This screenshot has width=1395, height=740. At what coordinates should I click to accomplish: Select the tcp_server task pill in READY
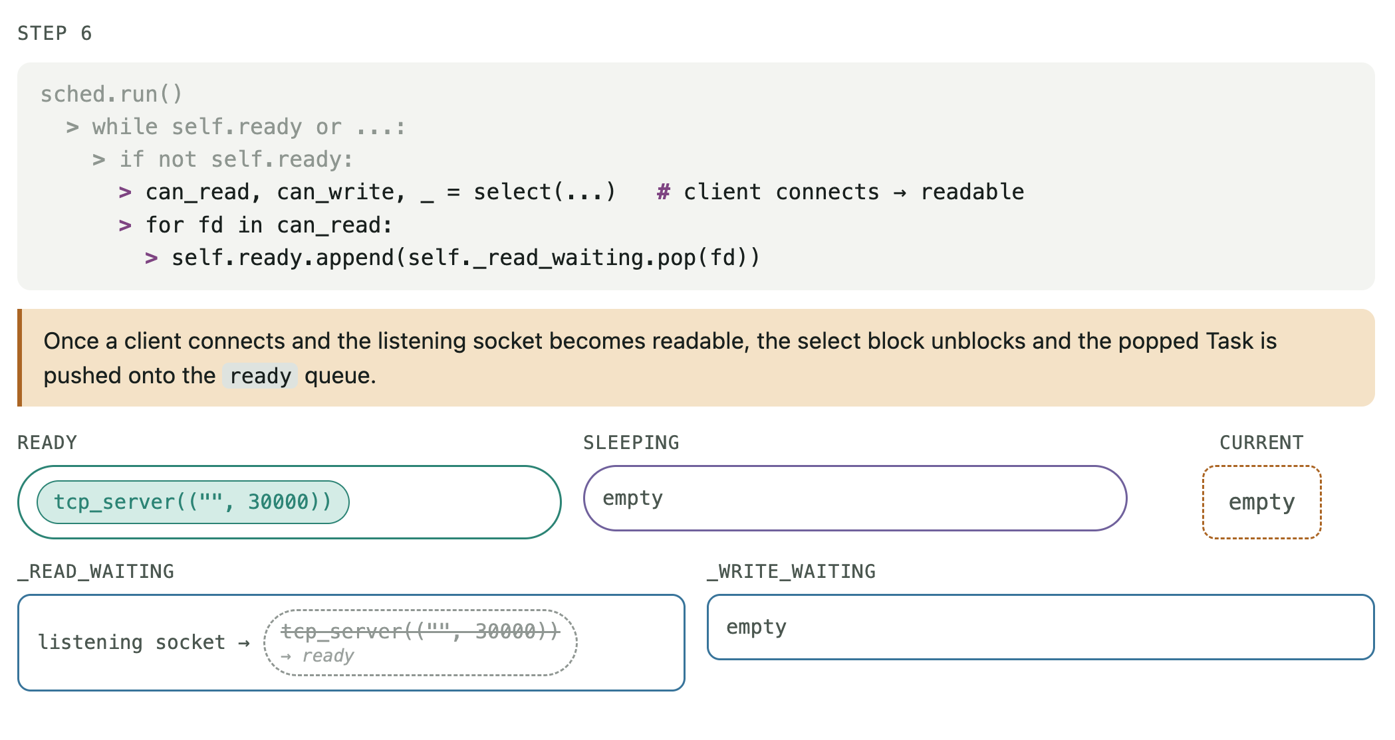coord(193,502)
